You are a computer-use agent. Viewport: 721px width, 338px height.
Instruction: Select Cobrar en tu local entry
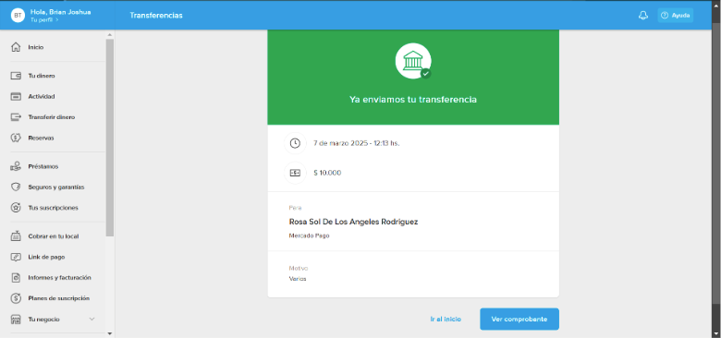coord(53,236)
